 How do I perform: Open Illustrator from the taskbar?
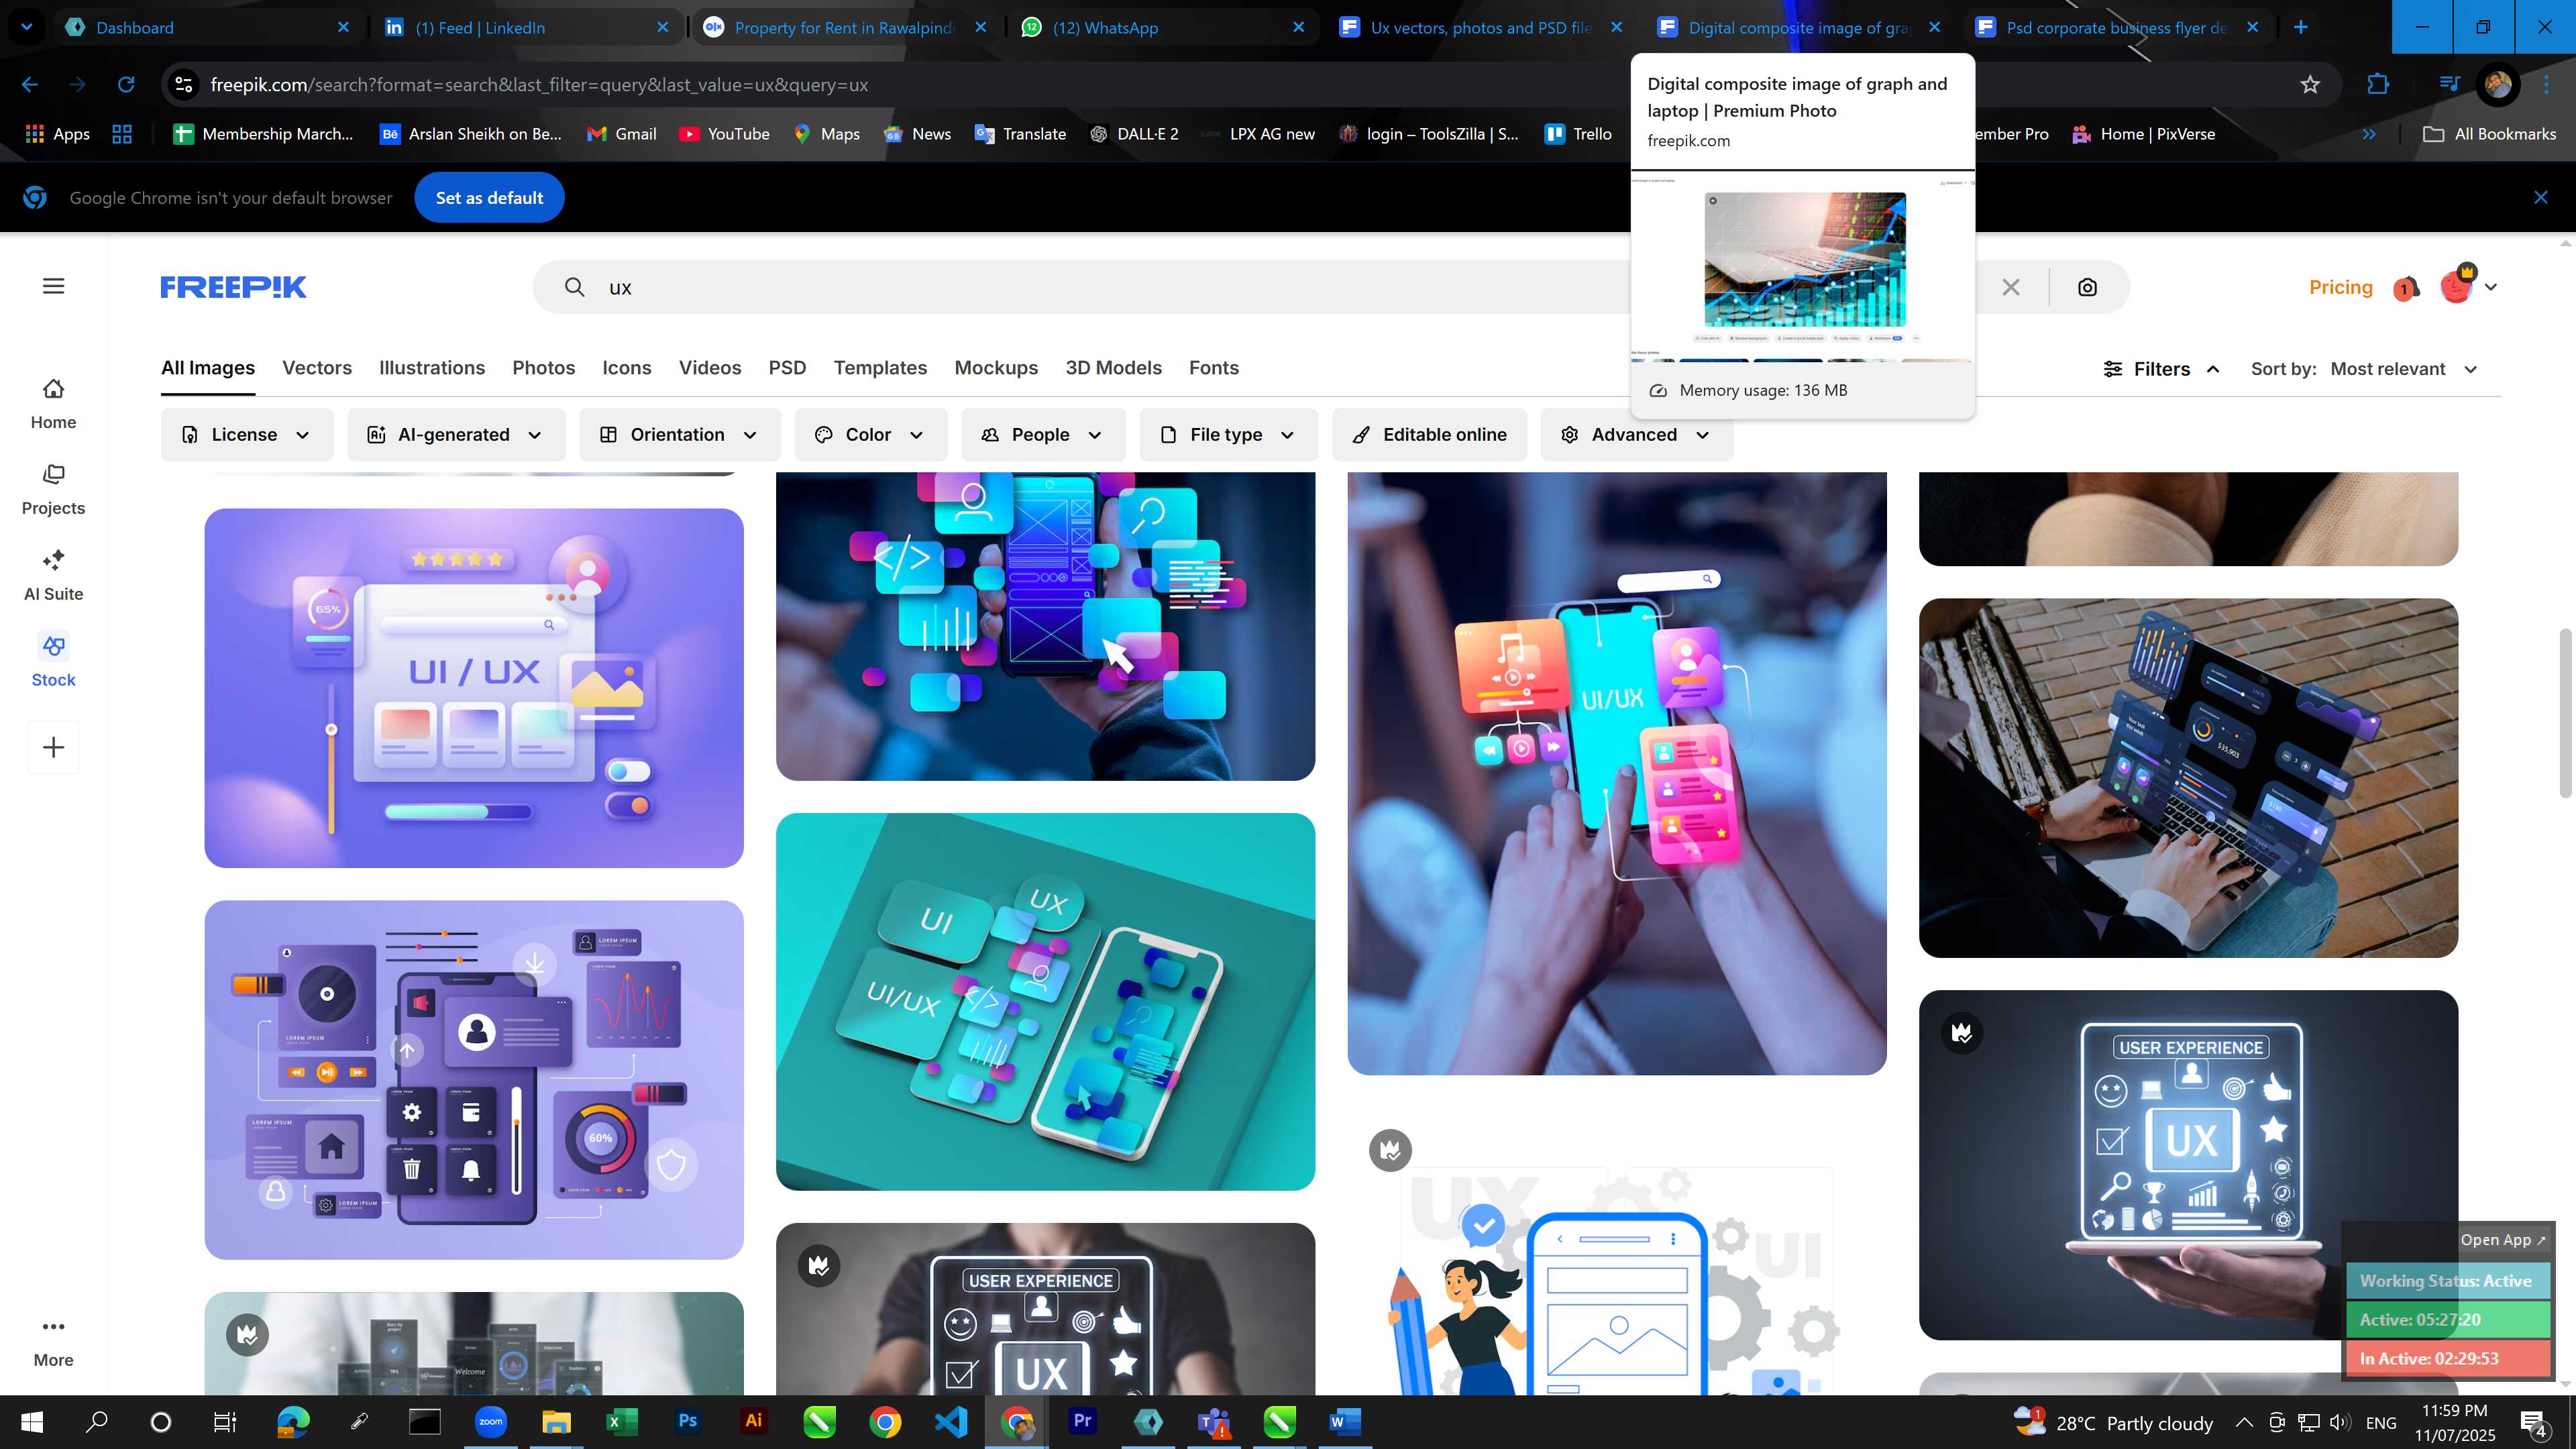click(x=754, y=1421)
